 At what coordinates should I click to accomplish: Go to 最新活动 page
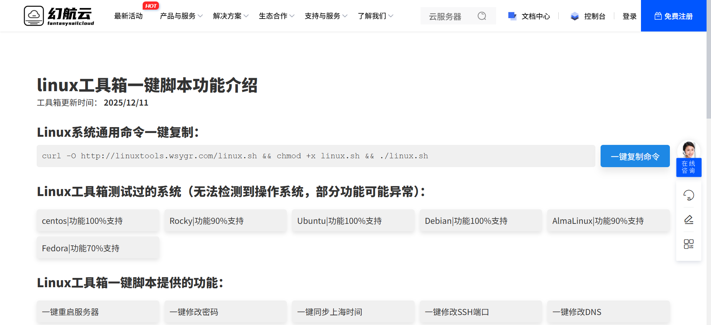(x=128, y=16)
